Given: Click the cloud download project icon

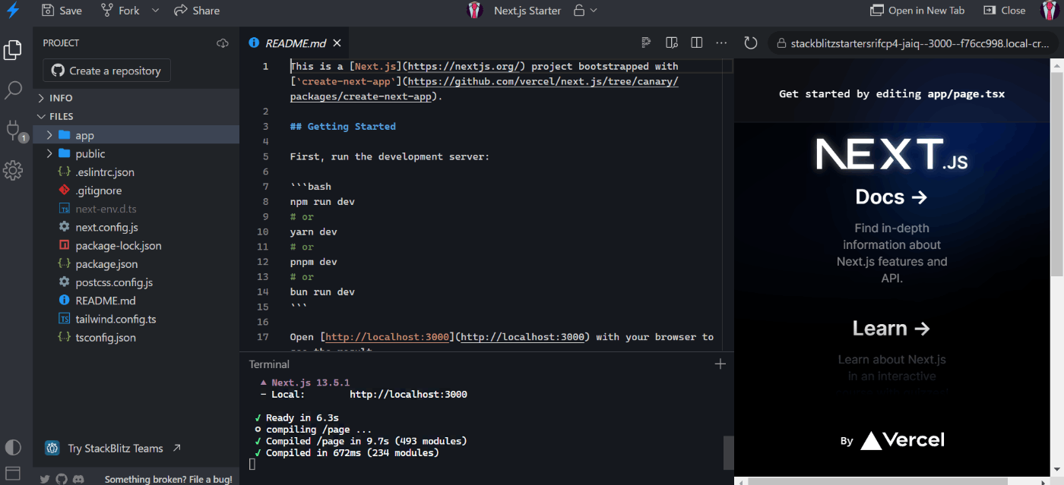Looking at the screenshot, I should (223, 43).
